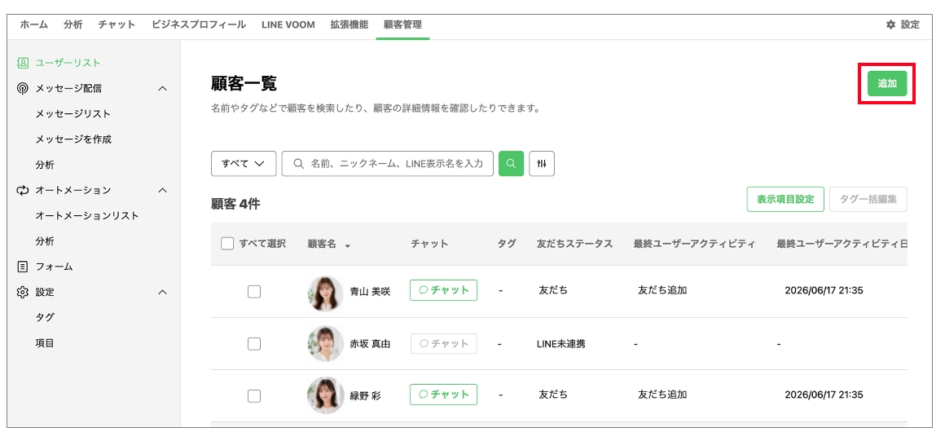Screen dimensions: 945x441
Task: Collapse the オートメーション section chevron
Action: pos(162,190)
